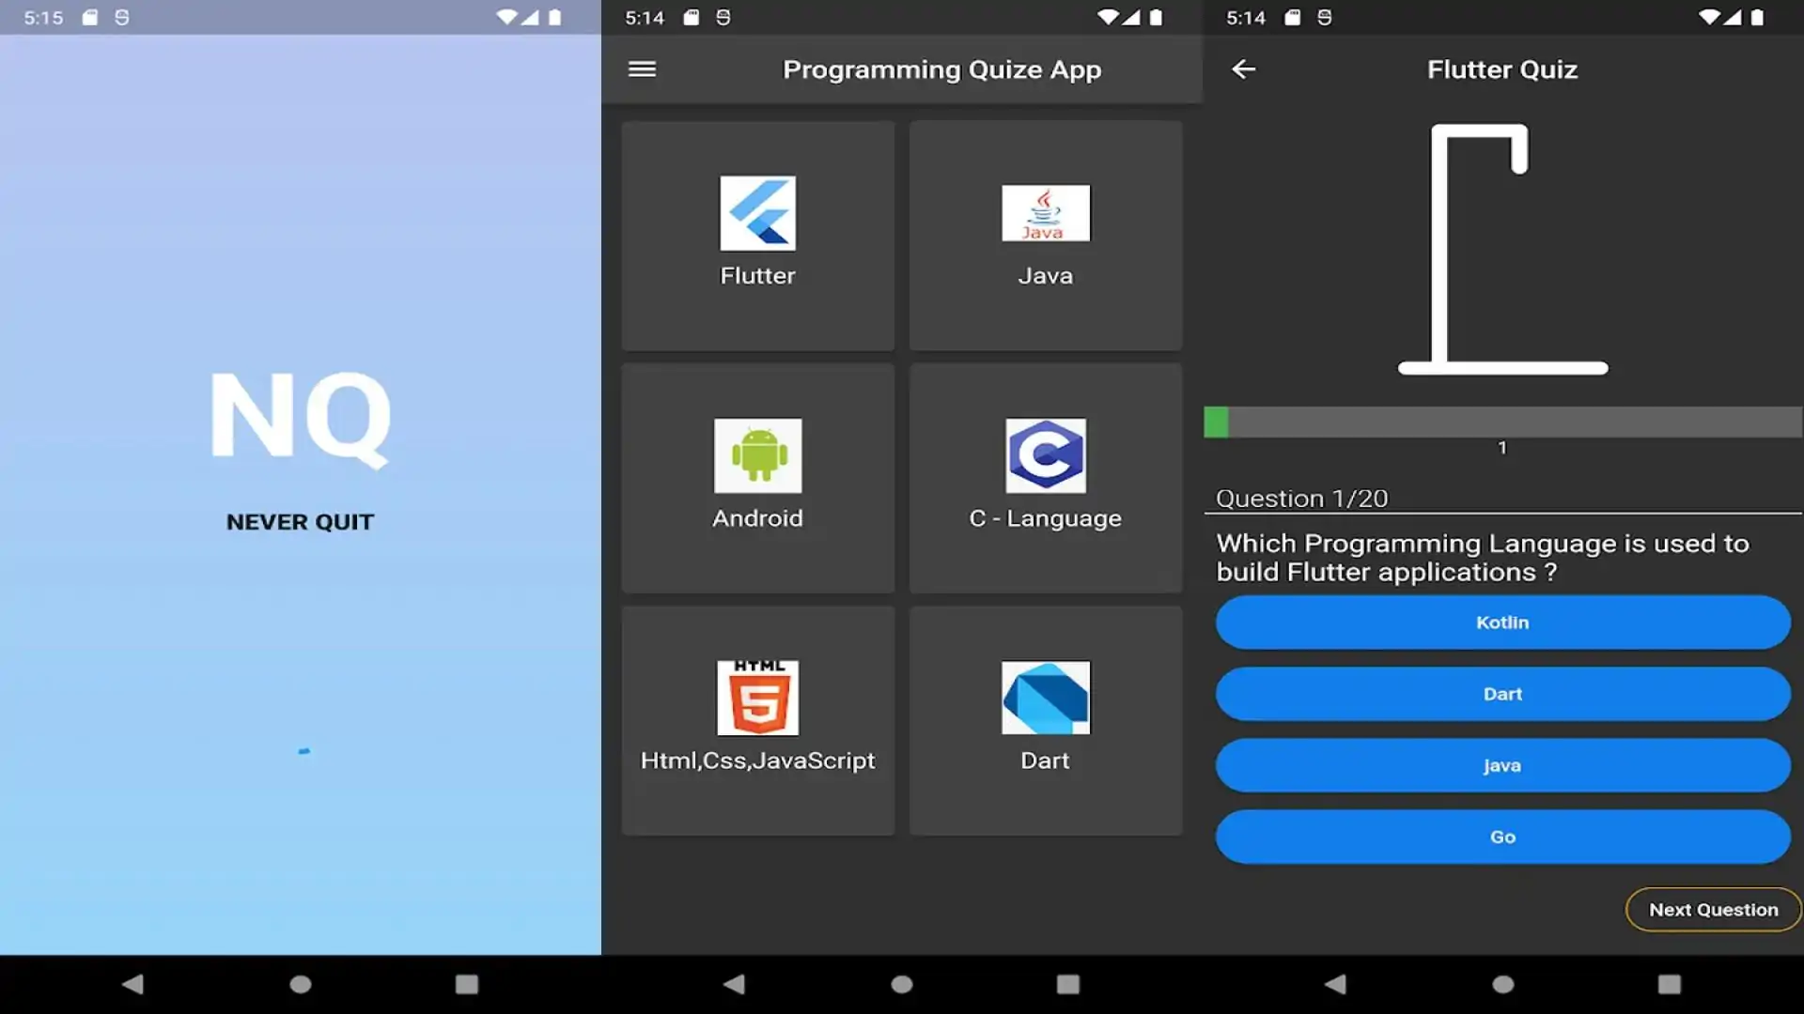Image resolution: width=1804 pixels, height=1014 pixels.
Task: Click the 'Flutter' category label
Action: (757, 275)
